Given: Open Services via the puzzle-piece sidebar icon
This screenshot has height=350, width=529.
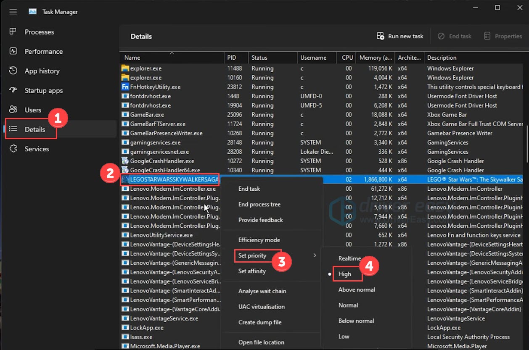Looking at the screenshot, I should point(13,149).
